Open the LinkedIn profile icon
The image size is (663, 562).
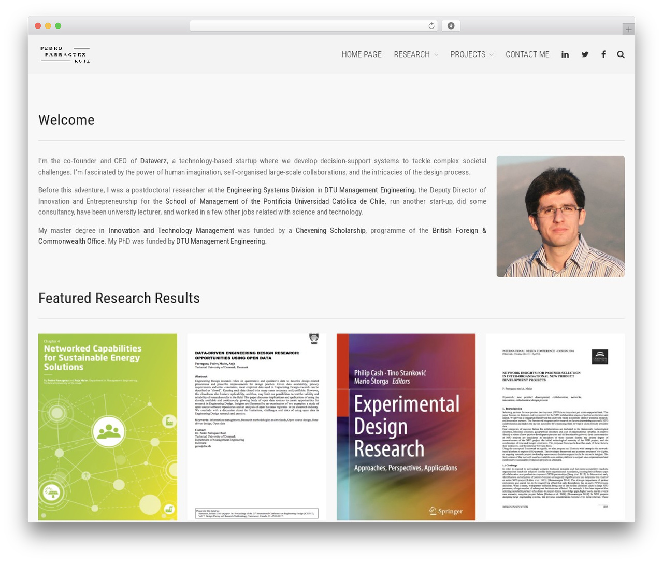point(565,54)
